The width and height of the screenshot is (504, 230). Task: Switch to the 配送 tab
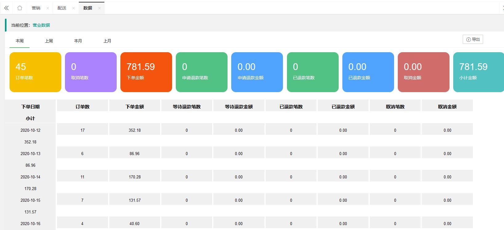pyautogui.click(x=62, y=8)
